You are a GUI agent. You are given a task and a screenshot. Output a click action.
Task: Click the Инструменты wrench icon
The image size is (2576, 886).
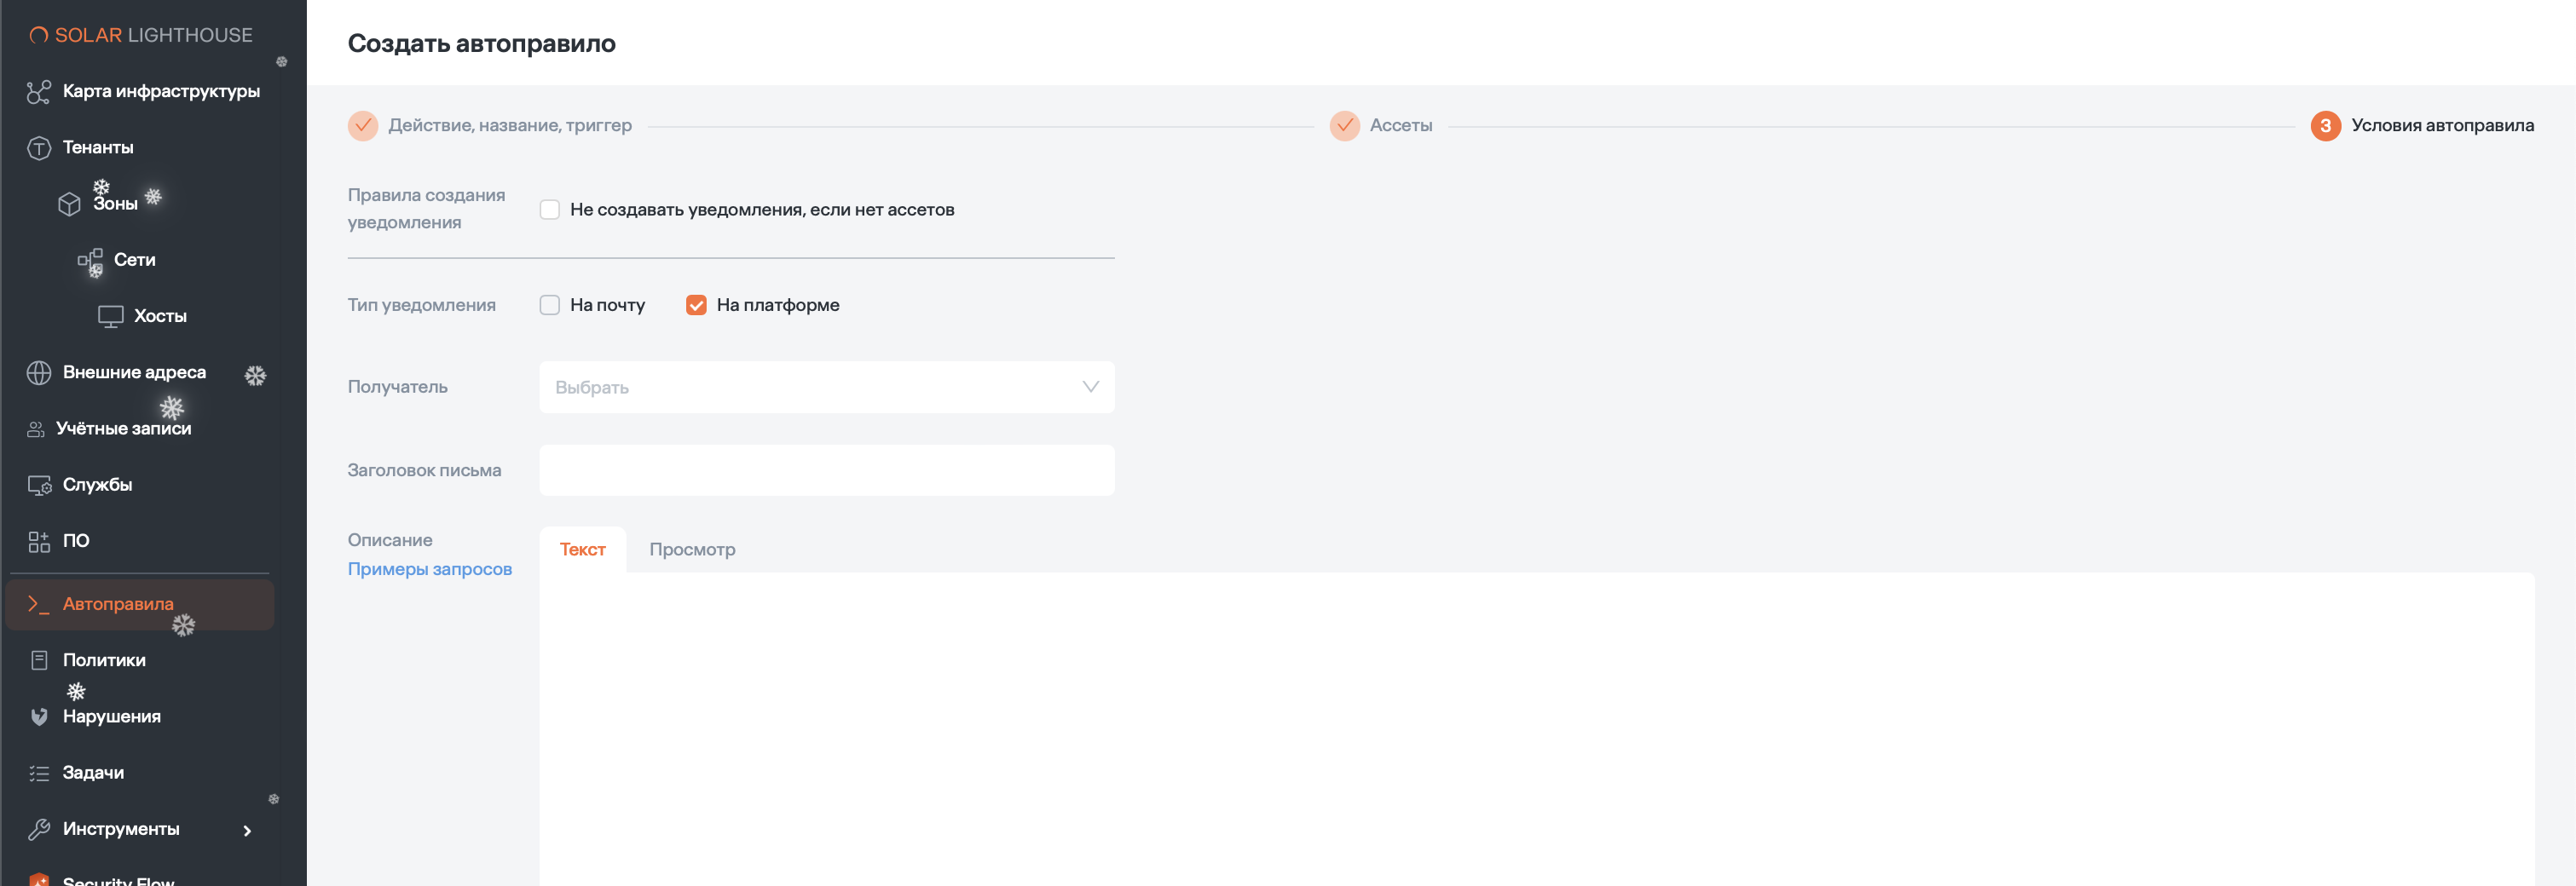coord(39,829)
